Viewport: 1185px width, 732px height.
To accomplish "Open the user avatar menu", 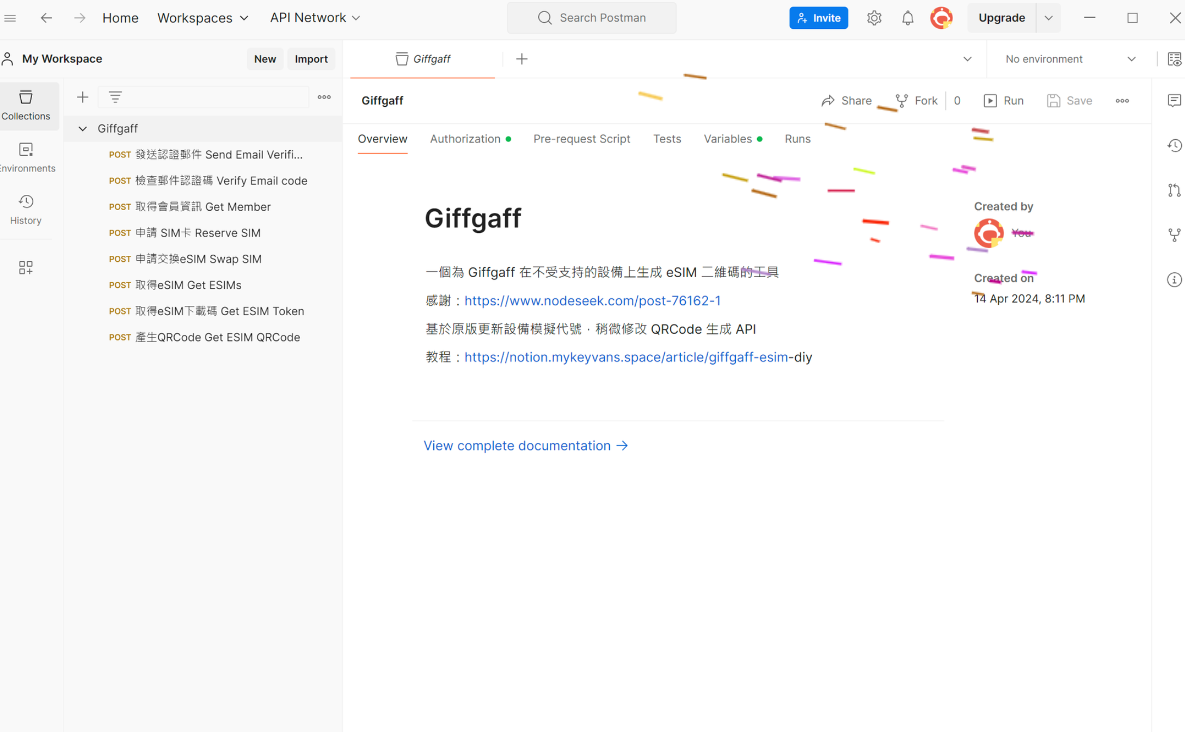I will (x=941, y=18).
